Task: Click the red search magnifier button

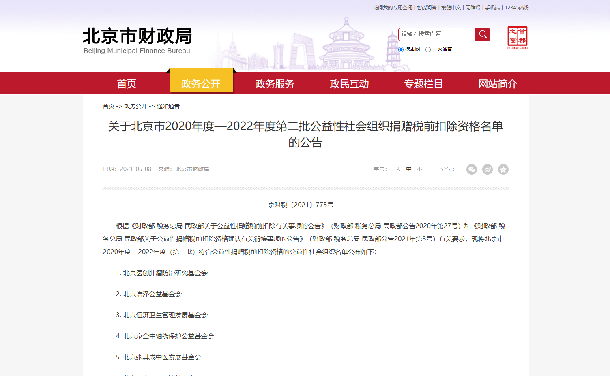Action: click(483, 34)
